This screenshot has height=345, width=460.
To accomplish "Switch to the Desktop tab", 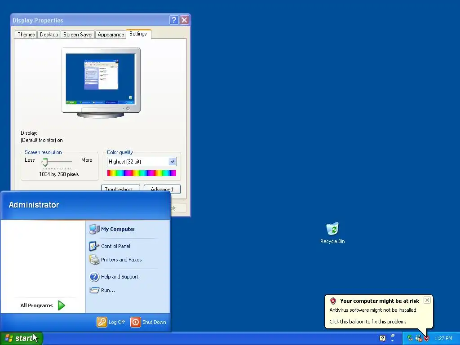I will pos(49,35).
